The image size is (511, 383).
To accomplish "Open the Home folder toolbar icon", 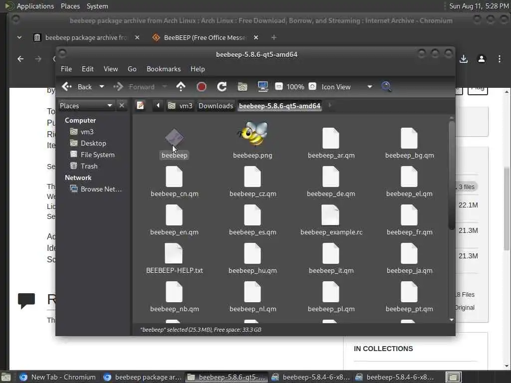I will coord(243,87).
